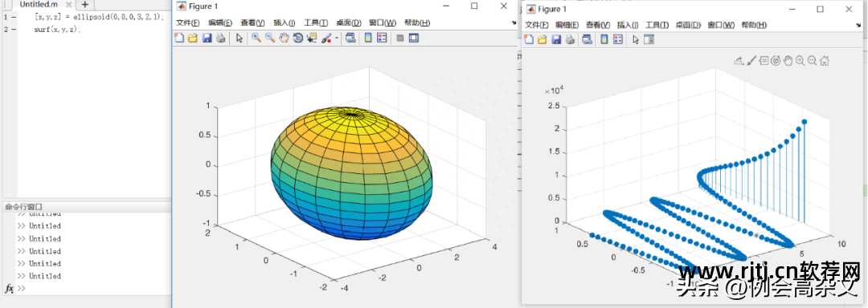Open 插入(I) menu in stem plot window
The image size is (868, 308).
[628, 25]
